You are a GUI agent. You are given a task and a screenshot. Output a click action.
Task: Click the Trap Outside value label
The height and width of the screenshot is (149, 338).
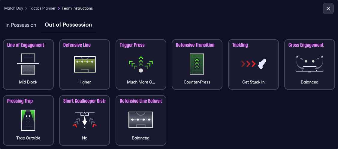click(x=28, y=138)
